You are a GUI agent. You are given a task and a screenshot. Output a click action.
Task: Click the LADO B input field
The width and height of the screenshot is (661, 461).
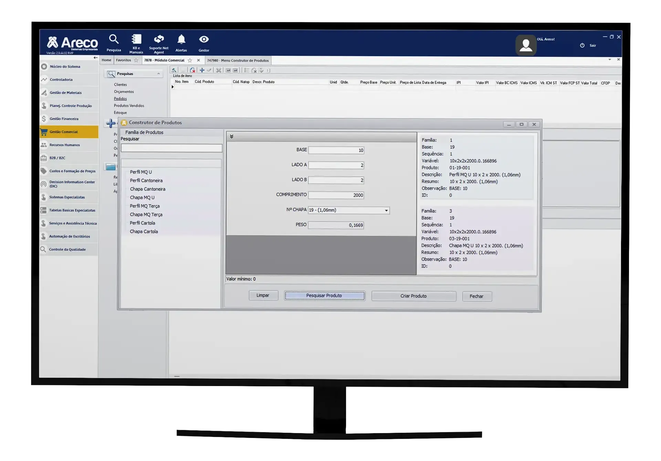tap(336, 180)
